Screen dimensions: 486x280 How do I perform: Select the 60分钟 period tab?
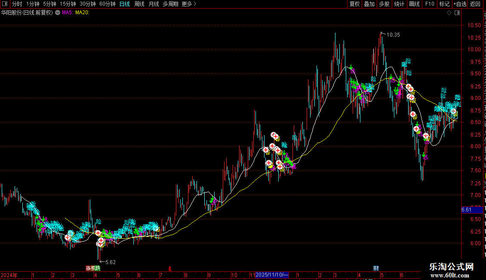pos(108,4)
